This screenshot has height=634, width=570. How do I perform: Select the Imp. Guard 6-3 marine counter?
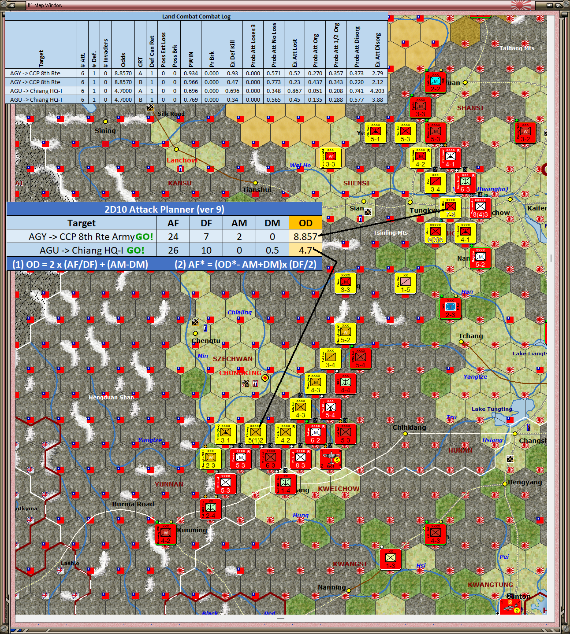click(x=465, y=183)
